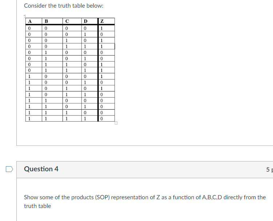Viewport: 273px width, 221px height.
Task: Click the 'truth table' text on the last line
Action: (37, 206)
